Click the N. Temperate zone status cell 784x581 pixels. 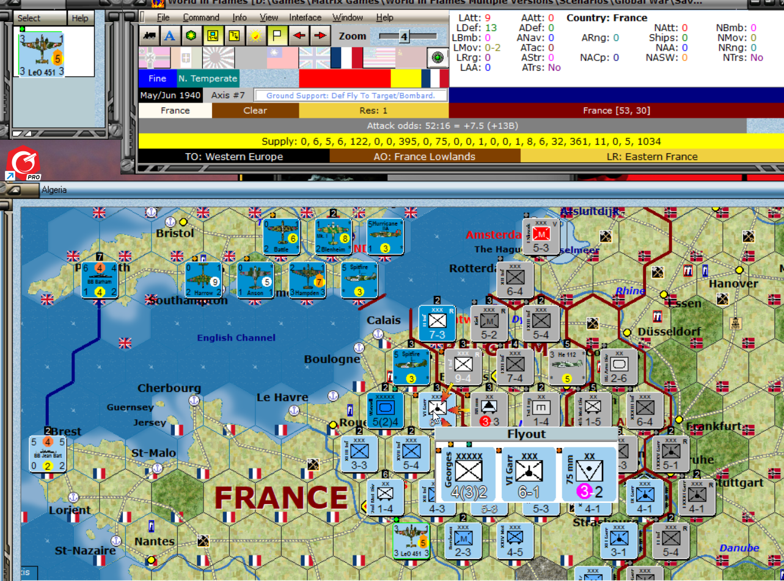208,78
